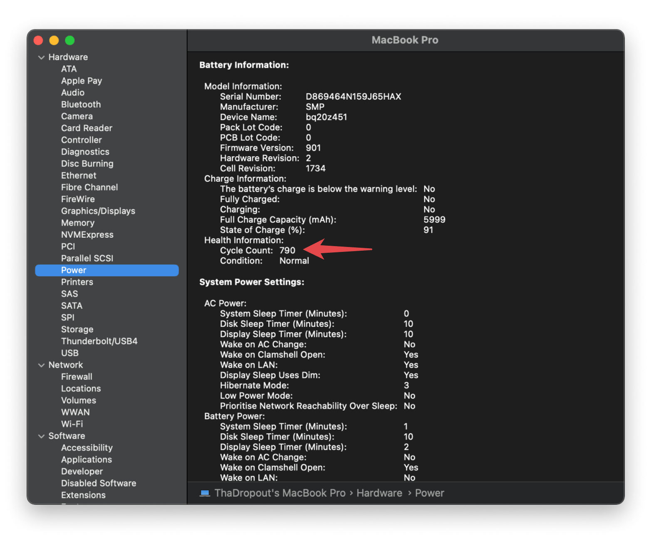Show Memory hardware information

click(x=77, y=223)
